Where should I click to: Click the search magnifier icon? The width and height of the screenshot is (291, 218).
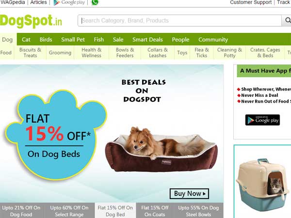click(287, 20)
